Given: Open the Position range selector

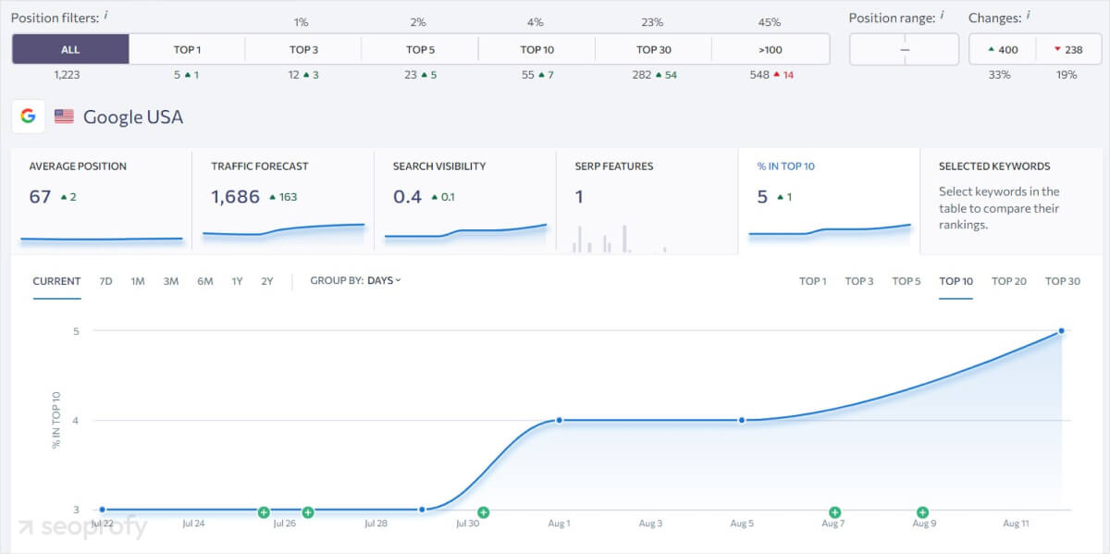Looking at the screenshot, I should click(x=904, y=49).
